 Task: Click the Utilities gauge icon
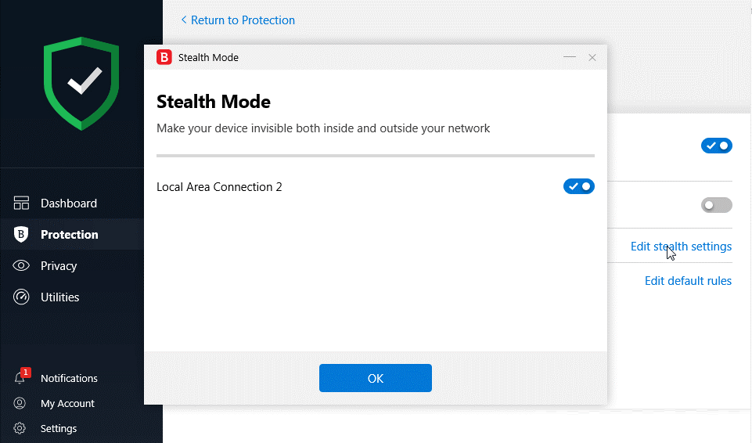[x=21, y=297]
